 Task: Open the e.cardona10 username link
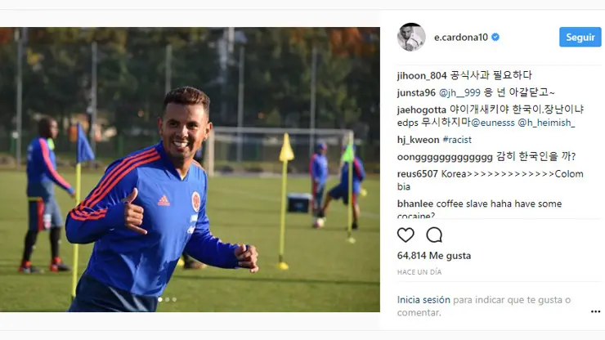click(461, 37)
